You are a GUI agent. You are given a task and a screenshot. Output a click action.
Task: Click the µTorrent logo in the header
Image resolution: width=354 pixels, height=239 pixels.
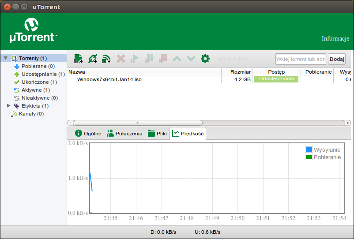coord(33,30)
